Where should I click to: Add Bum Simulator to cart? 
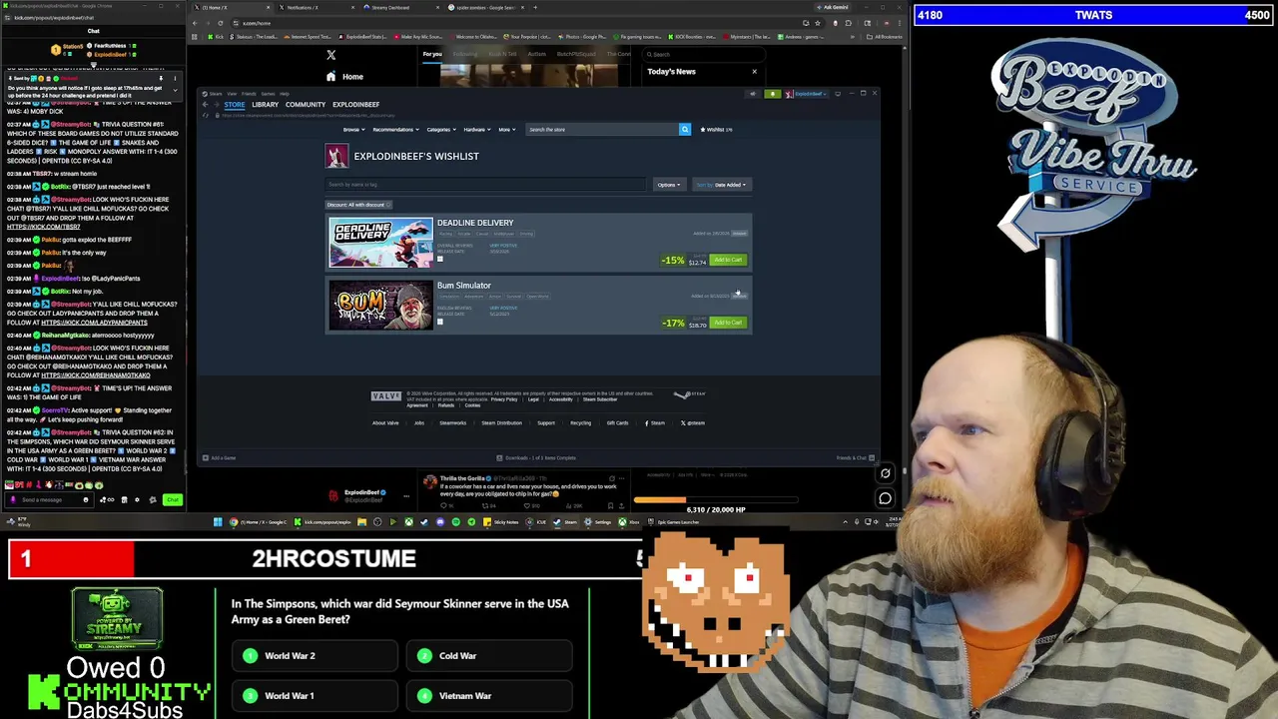pyautogui.click(x=727, y=323)
